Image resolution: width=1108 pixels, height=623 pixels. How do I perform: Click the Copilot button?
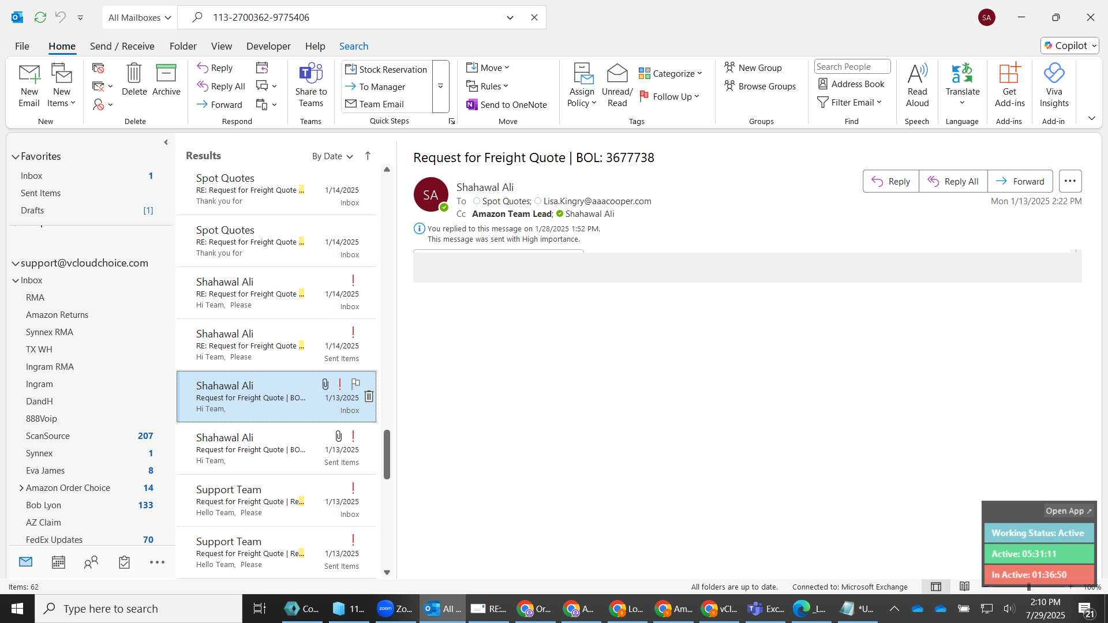tap(1070, 46)
